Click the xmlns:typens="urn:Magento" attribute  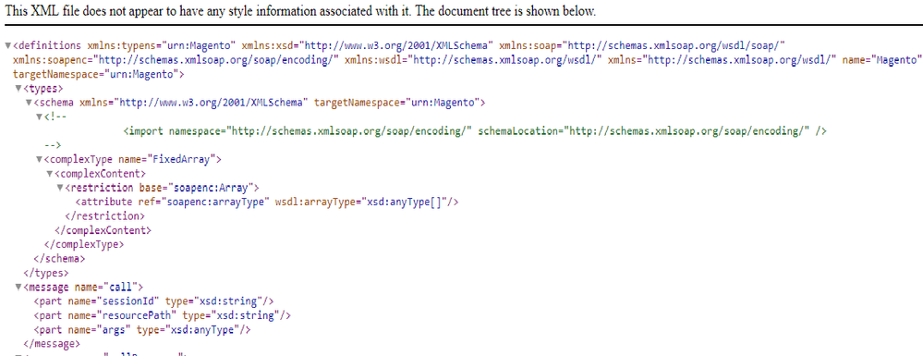coord(162,45)
